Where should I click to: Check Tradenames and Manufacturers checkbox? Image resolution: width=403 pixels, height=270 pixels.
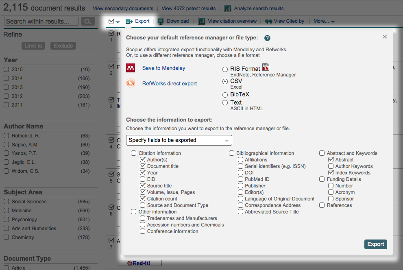coord(142,218)
